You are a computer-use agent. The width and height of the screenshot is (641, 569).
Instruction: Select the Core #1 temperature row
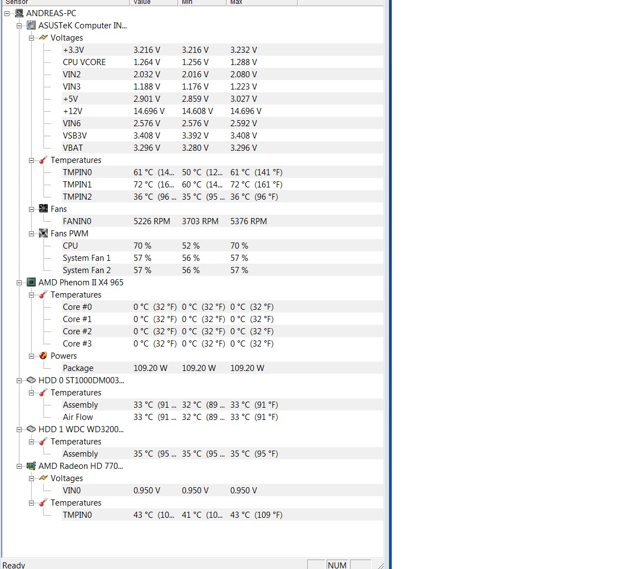[223, 319]
